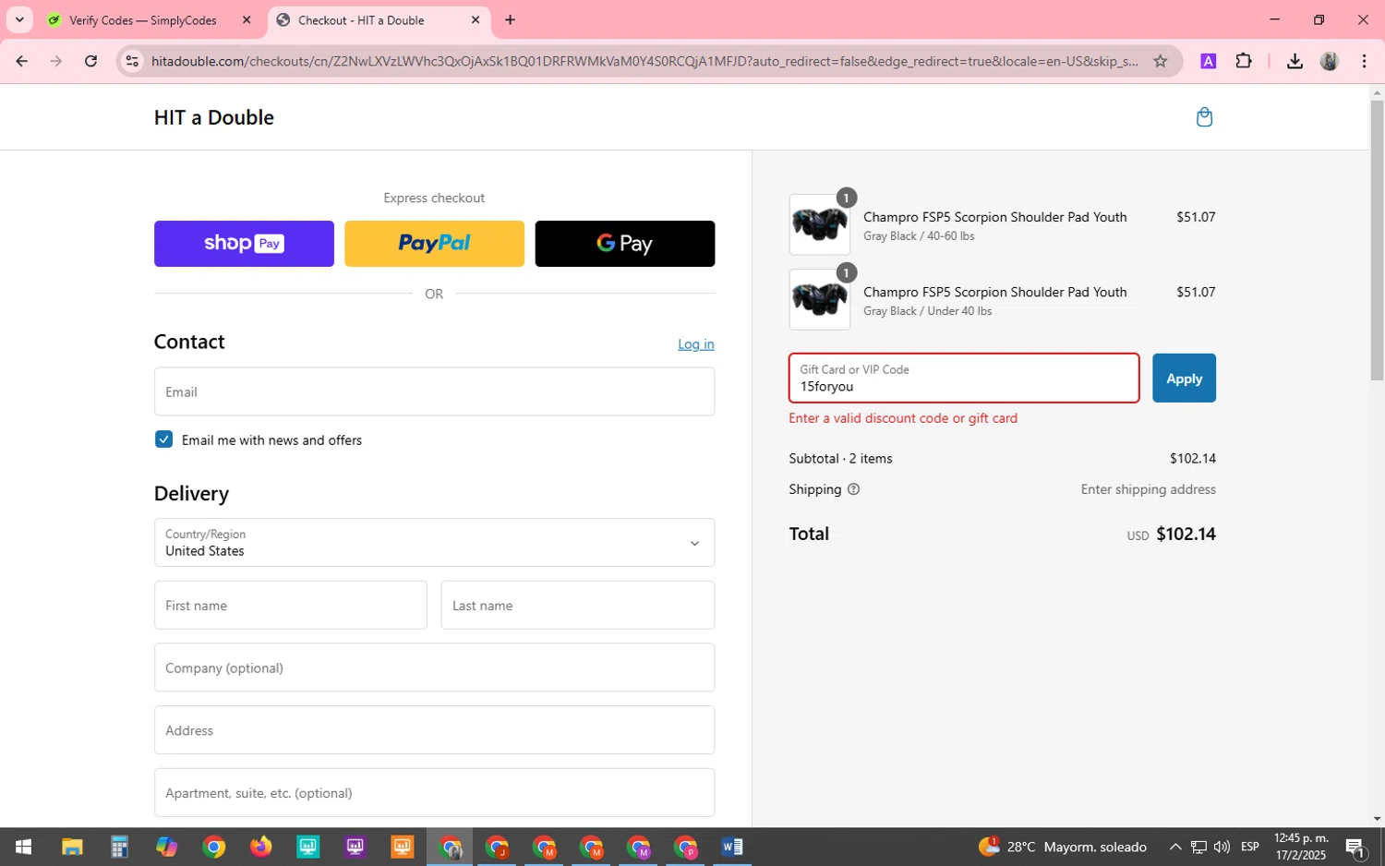The height and width of the screenshot is (866, 1385).
Task: Focus the Address field
Action: tap(434, 730)
